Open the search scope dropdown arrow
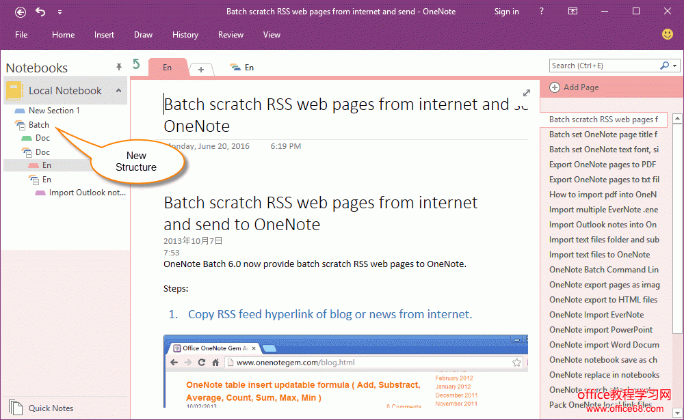The width and height of the screenshot is (684, 420). coord(675,66)
